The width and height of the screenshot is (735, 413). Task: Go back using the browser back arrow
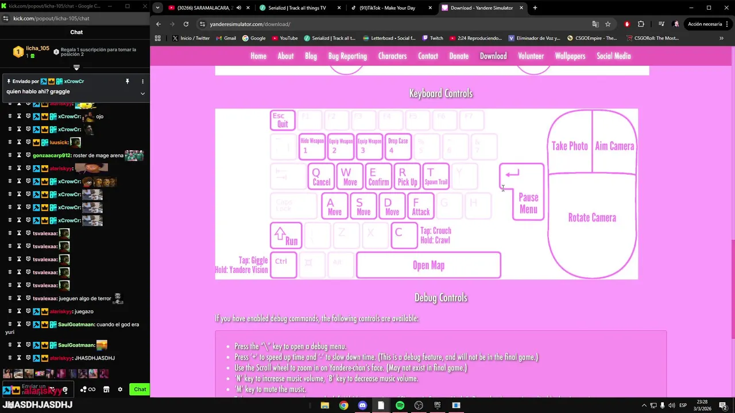tap(158, 24)
